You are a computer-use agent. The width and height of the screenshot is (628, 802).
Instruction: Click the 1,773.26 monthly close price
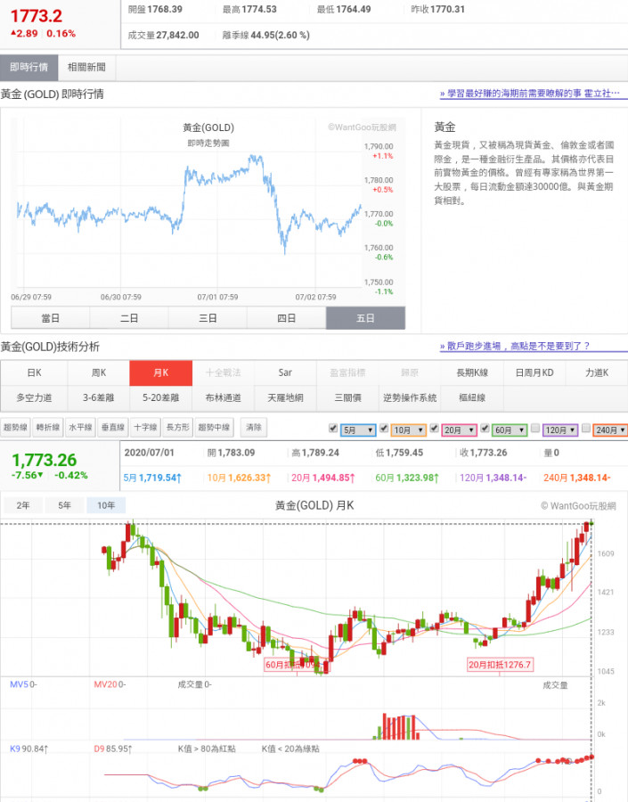[x=44, y=460]
